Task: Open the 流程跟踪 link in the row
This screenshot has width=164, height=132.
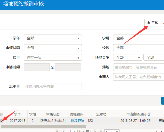Action: point(78,121)
